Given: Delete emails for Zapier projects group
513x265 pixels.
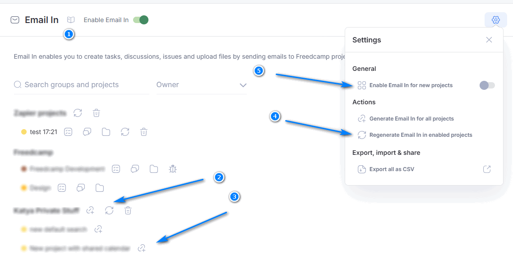Looking at the screenshot, I should click(96, 113).
